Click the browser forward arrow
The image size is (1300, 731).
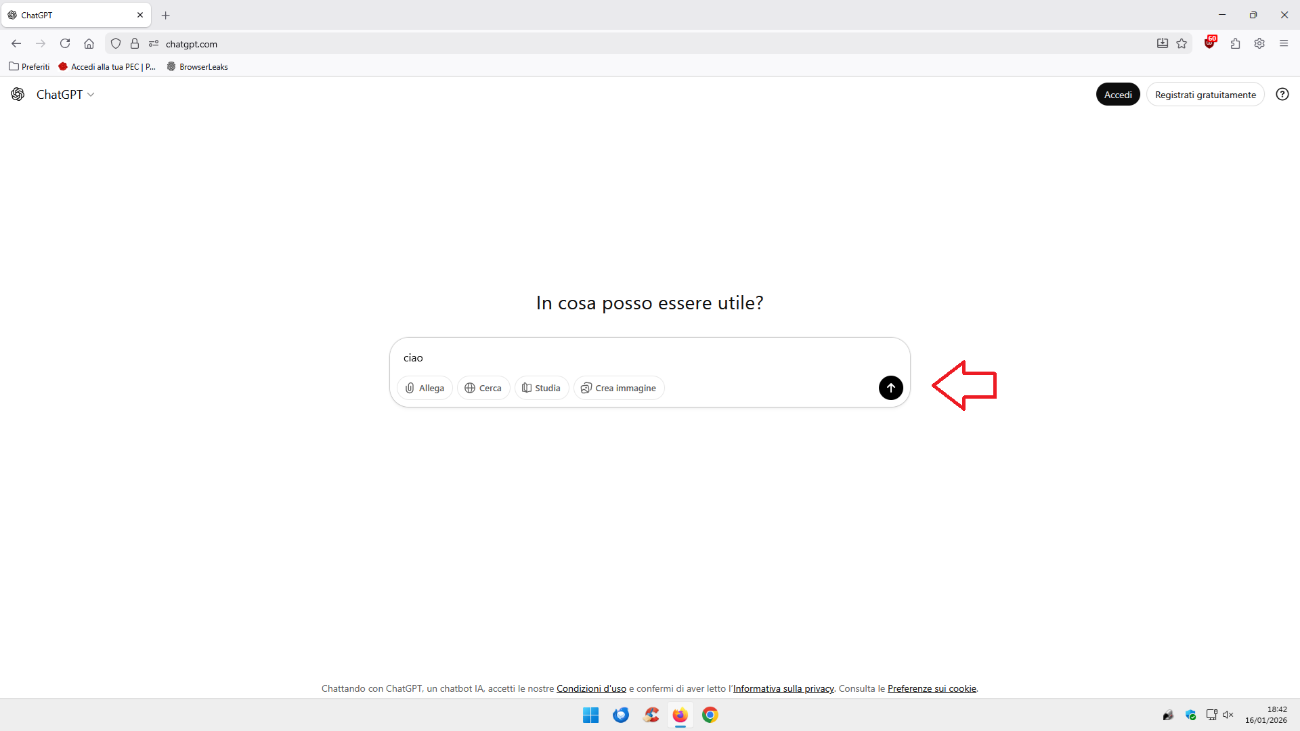tap(41, 43)
